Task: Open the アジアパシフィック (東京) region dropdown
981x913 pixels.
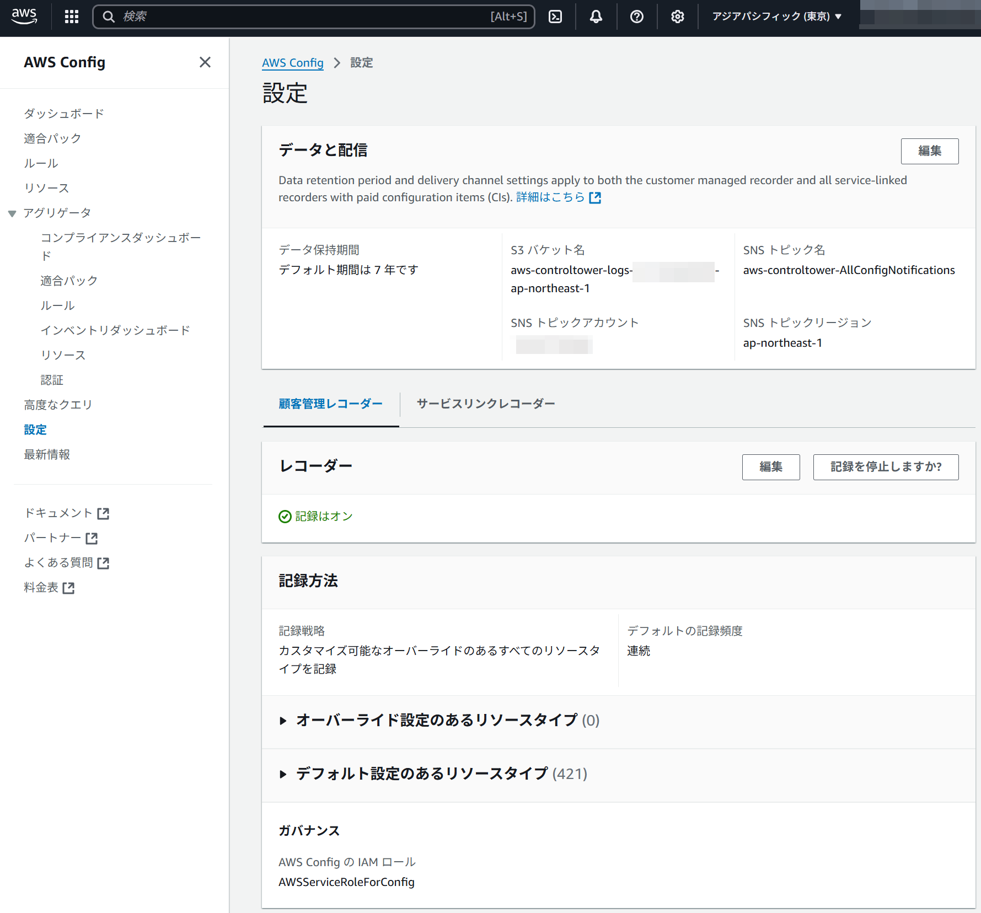Action: 776,17
